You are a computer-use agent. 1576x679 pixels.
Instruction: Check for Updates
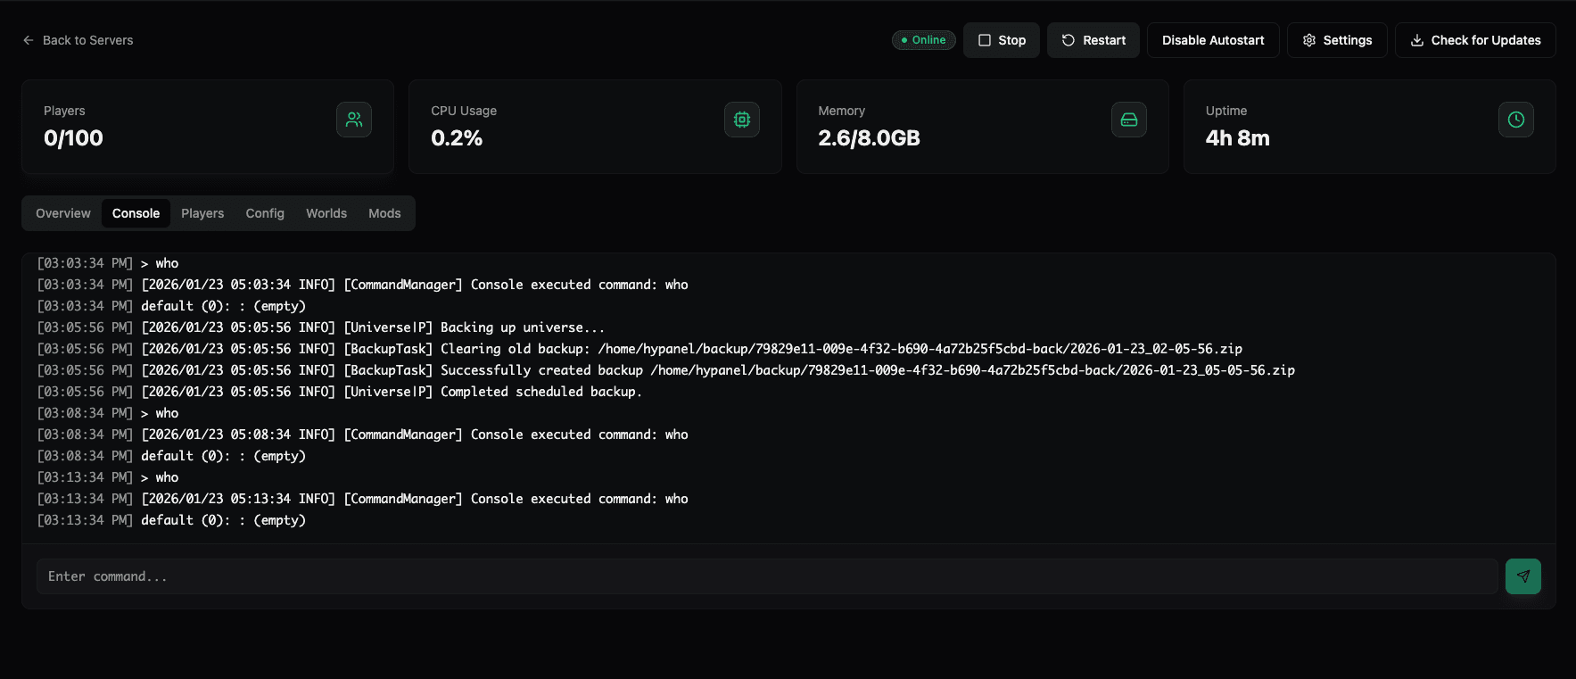[1475, 40]
